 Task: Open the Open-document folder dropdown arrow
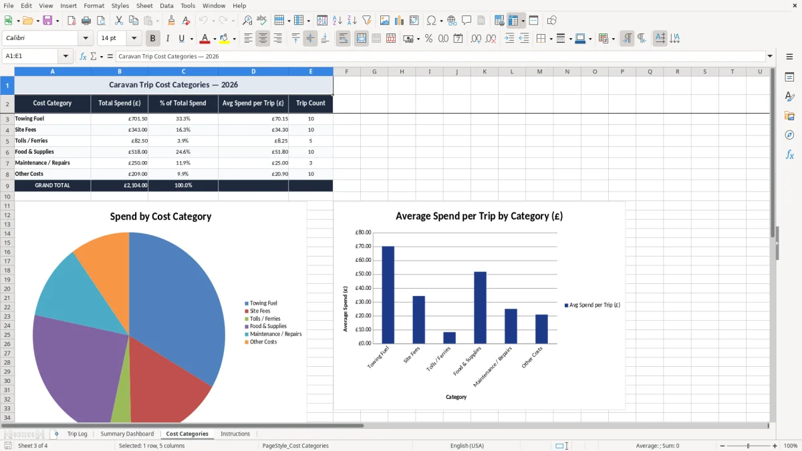coord(37,21)
